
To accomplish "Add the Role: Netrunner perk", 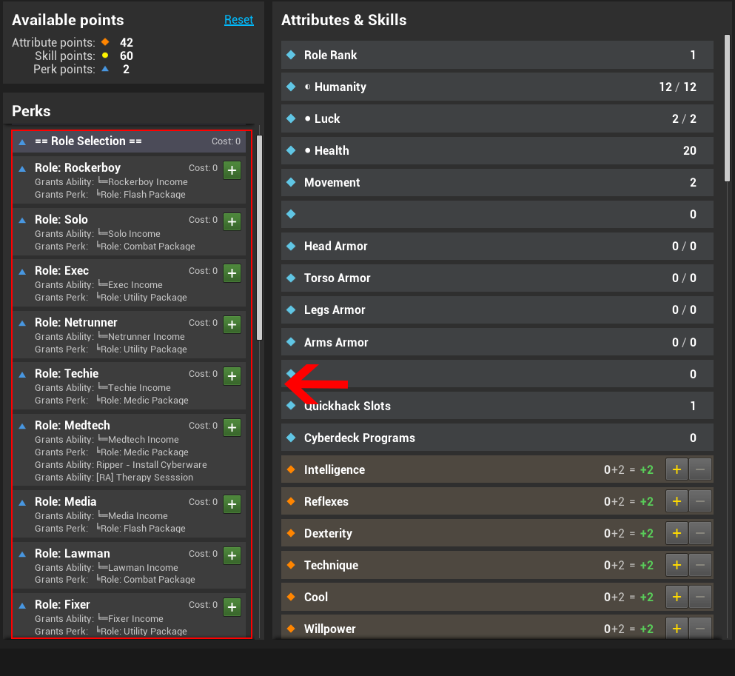I will click(232, 325).
